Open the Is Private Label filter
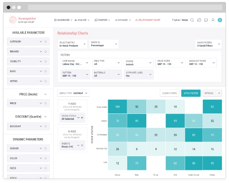 [139, 75]
